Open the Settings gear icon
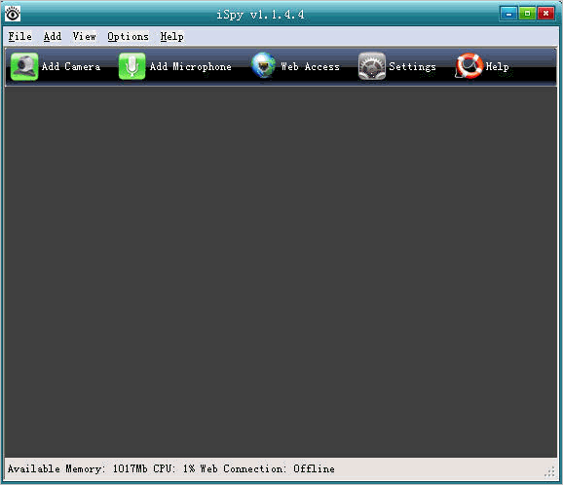This screenshot has width=563, height=485. (x=372, y=66)
